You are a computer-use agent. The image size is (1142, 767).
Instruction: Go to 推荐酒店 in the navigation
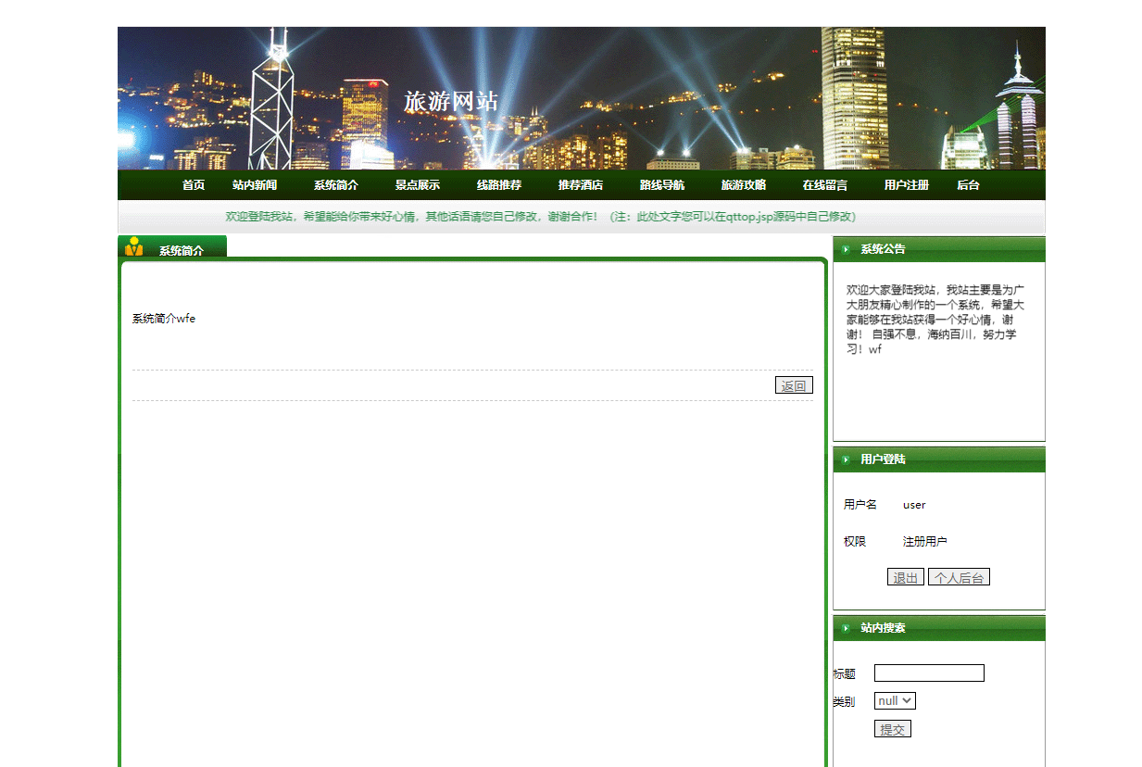tap(579, 184)
